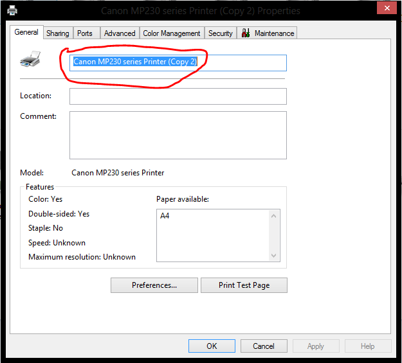Image resolution: width=402 pixels, height=363 pixels.
Task: Click the 'Speed: Unknown' feature text
Action: coord(57,243)
